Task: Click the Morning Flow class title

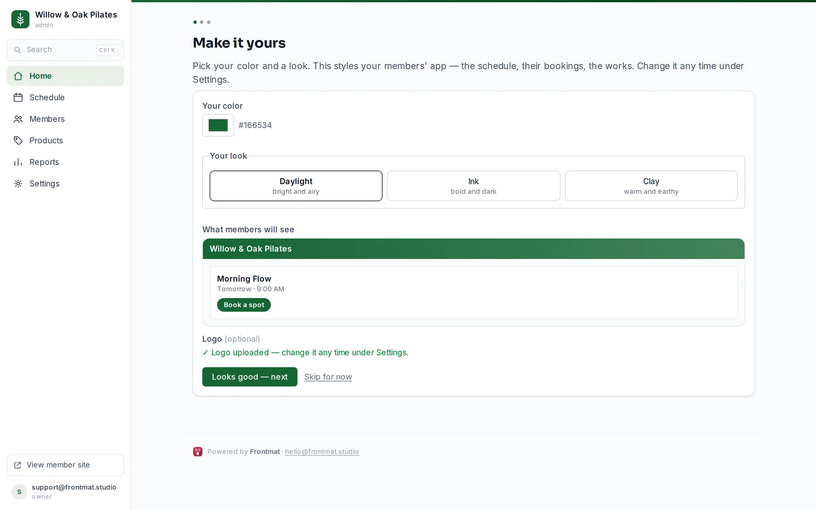Action: pos(244,279)
